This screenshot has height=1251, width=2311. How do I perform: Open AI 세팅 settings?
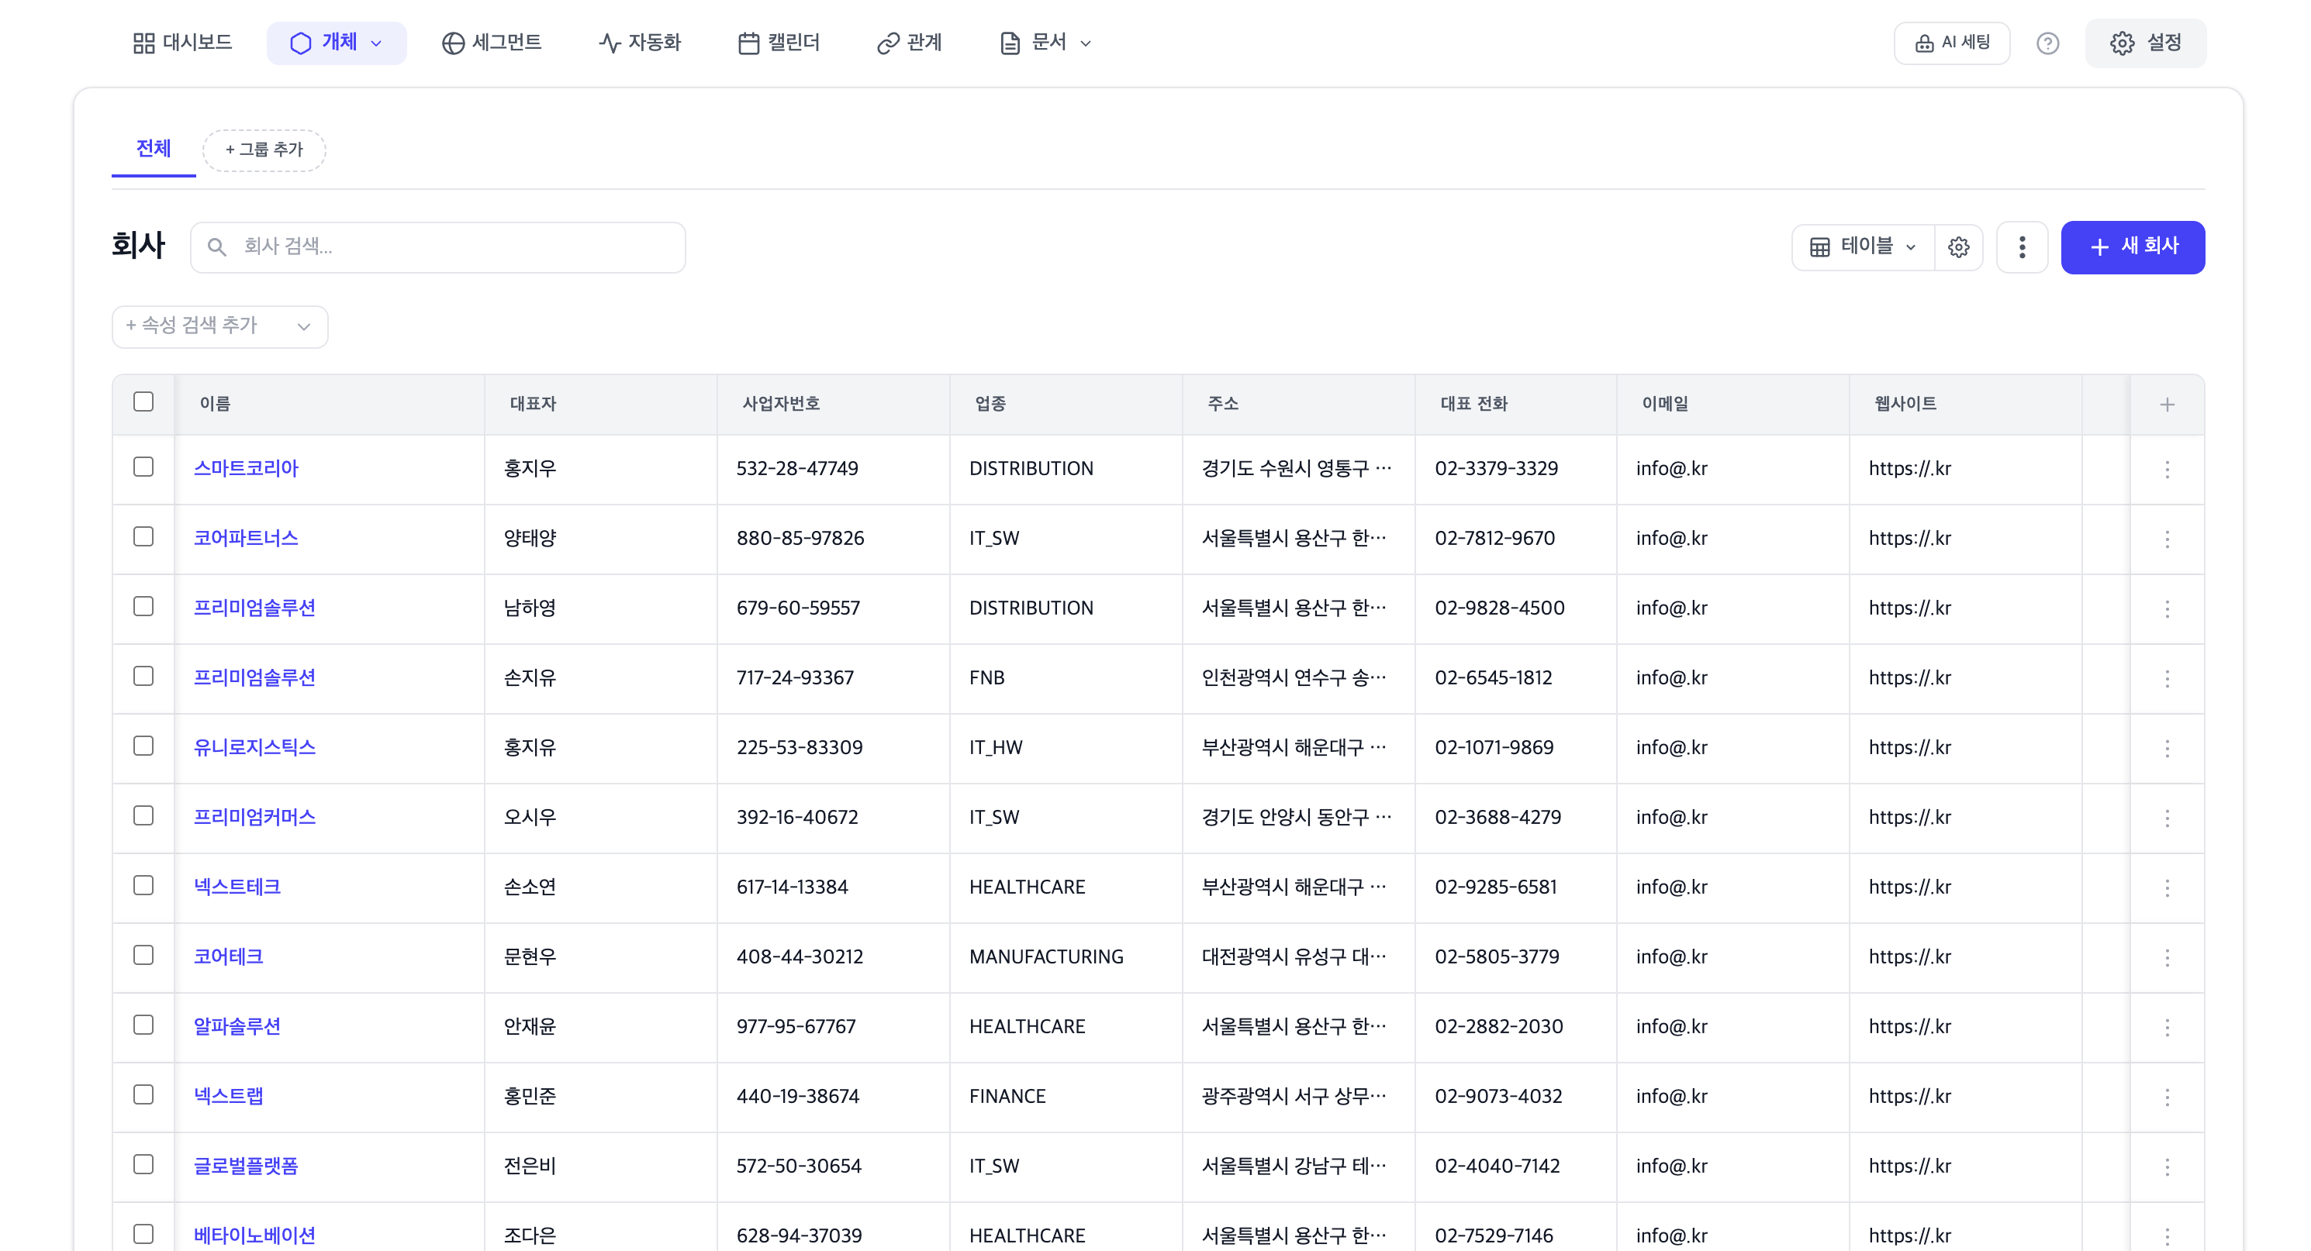coord(1951,42)
